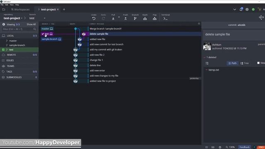Expand the TEAMS section

pyautogui.click(x=19, y=66)
